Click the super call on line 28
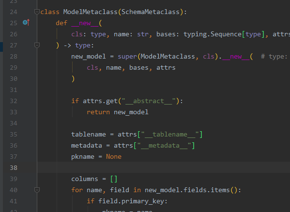 (x=127, y=57)
